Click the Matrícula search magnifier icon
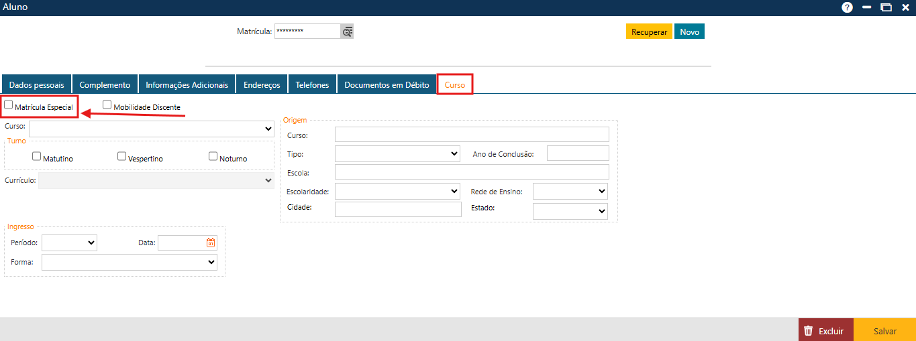Viewport: 916px width, 341px height. tap(347, 31)
